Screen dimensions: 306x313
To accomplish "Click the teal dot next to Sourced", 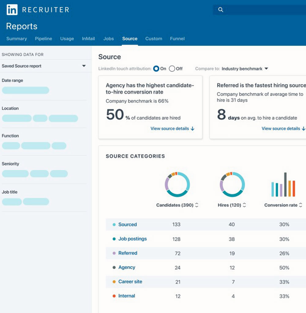I will (x=114, y=225).
